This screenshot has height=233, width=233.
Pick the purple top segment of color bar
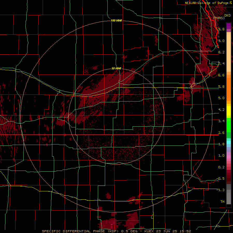coord(229,26)
